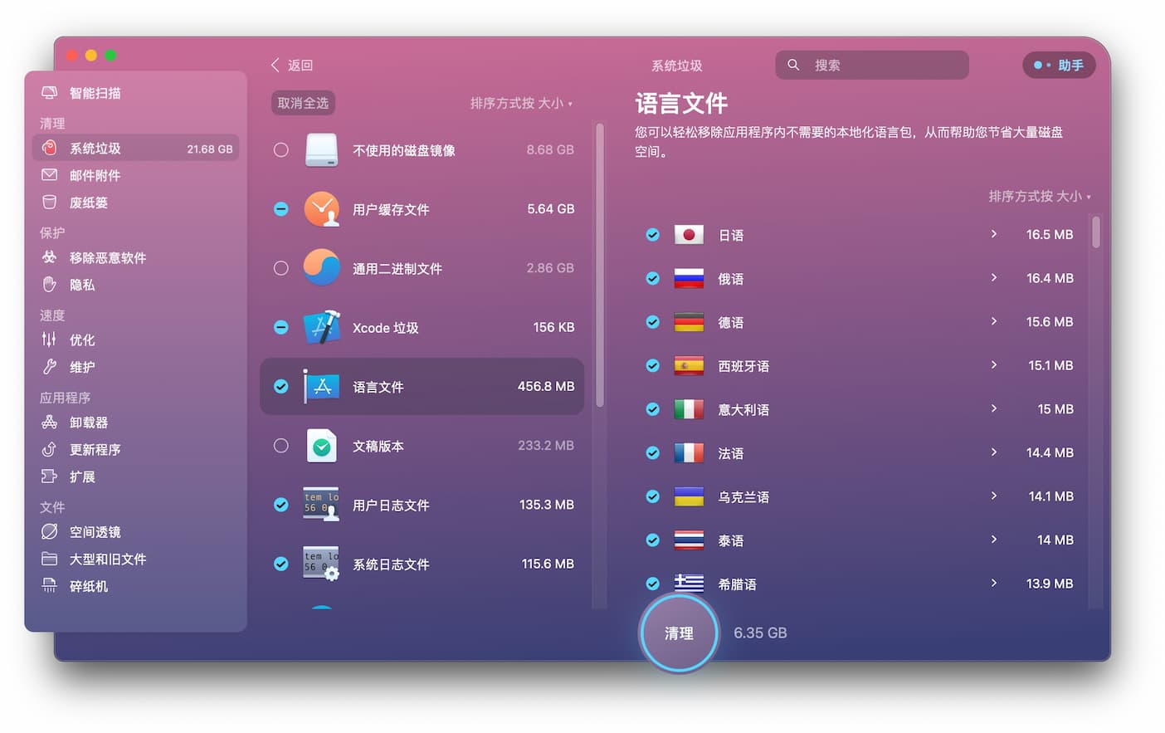Click into the 搜索 search field
The width and height of the screenshot is (1165, 733).
click(x=872, y=65)
